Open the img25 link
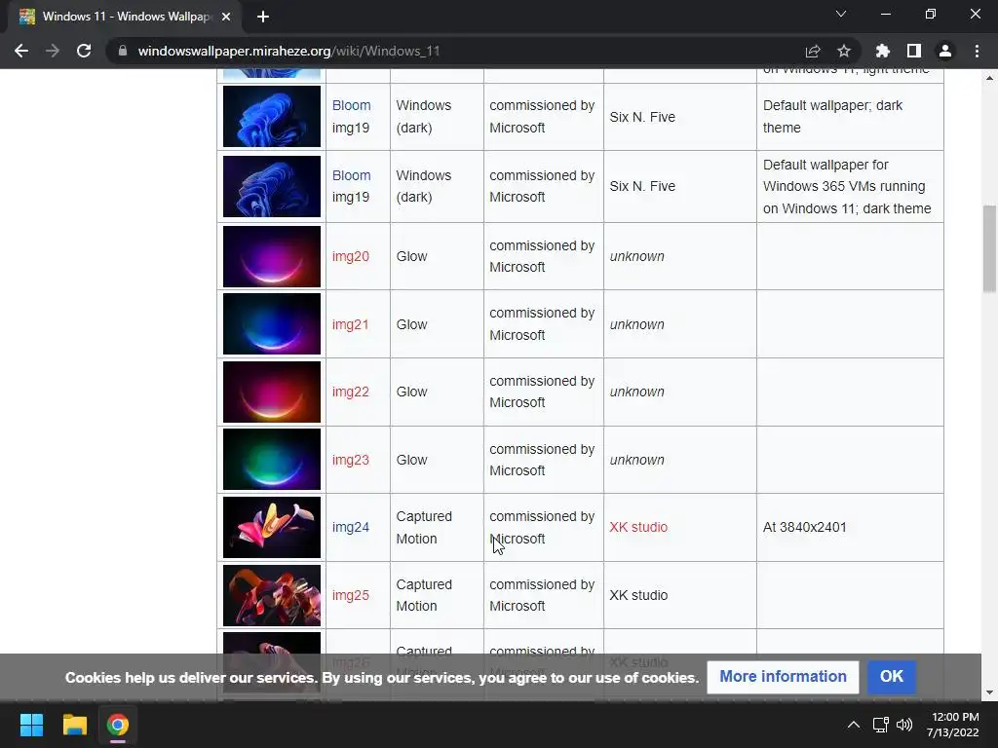Screen dimensions: 998x748 click(351, 595)
